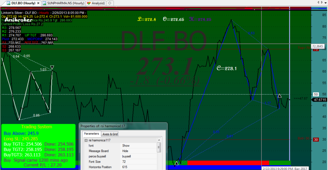Change the font parameter value Show
This screenshot has width=328, height=170.
click(x=139, y=145)
